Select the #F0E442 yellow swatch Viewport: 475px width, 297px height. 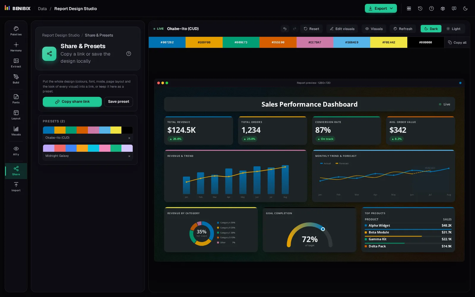coord(389,42)
